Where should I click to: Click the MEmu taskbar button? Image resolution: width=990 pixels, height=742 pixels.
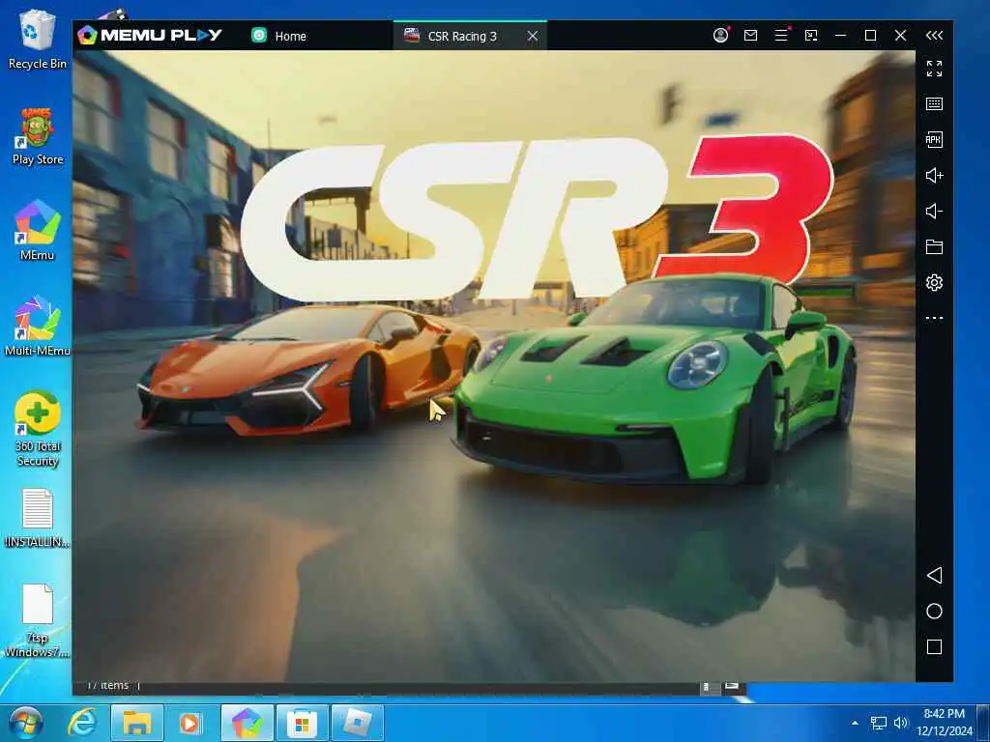click(247, 723)
